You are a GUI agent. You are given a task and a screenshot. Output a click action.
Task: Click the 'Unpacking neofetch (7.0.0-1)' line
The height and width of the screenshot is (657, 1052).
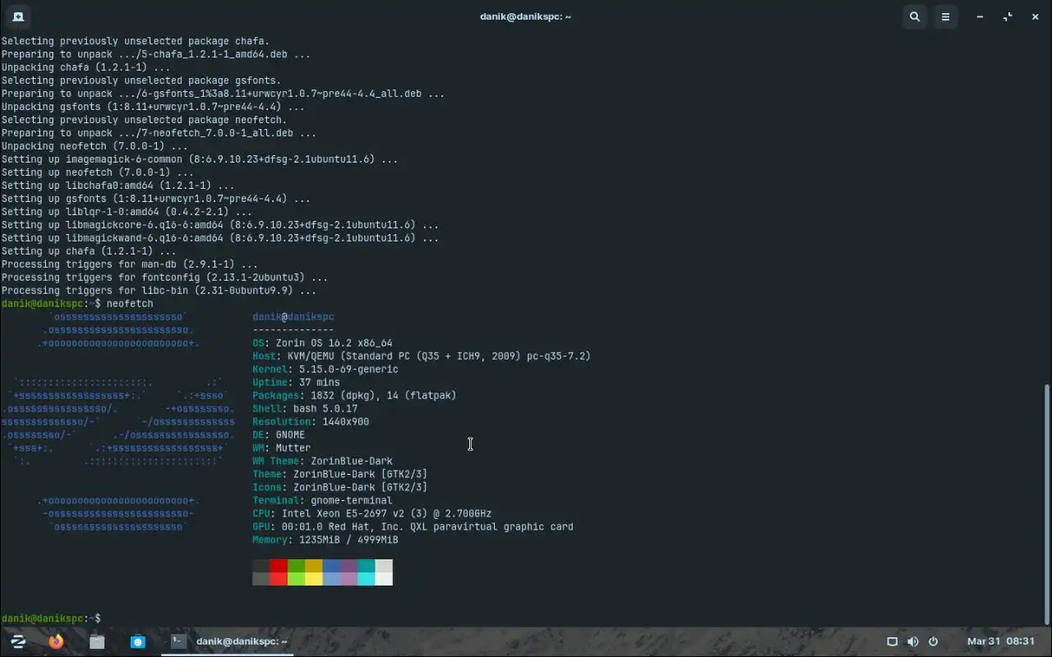coord(95,146)
